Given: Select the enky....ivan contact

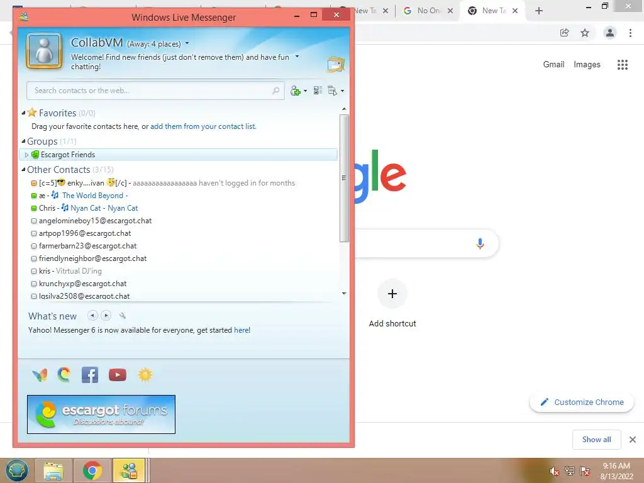Looking at the screenshot, I should pos(178,183).
